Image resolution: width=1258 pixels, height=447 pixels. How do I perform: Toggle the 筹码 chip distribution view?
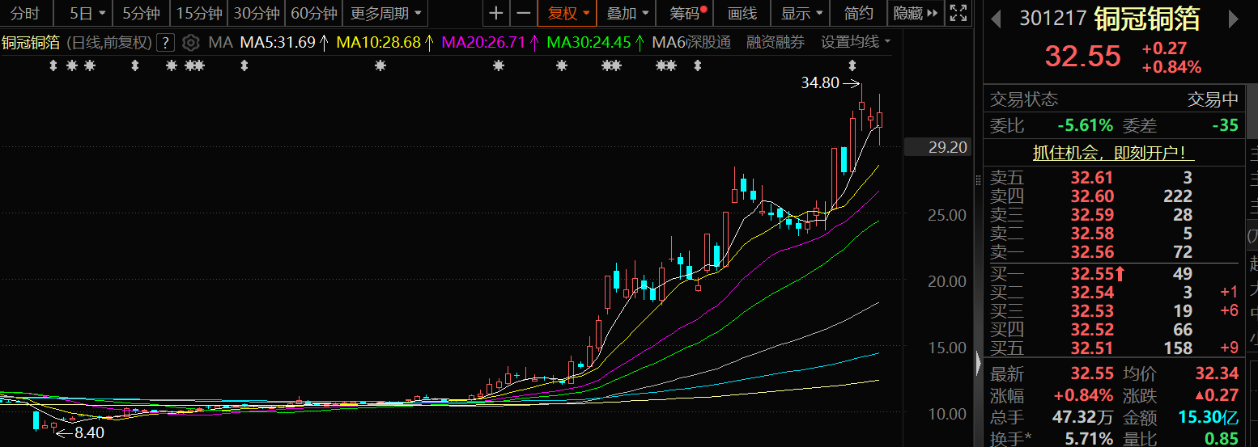pos(686,13)
